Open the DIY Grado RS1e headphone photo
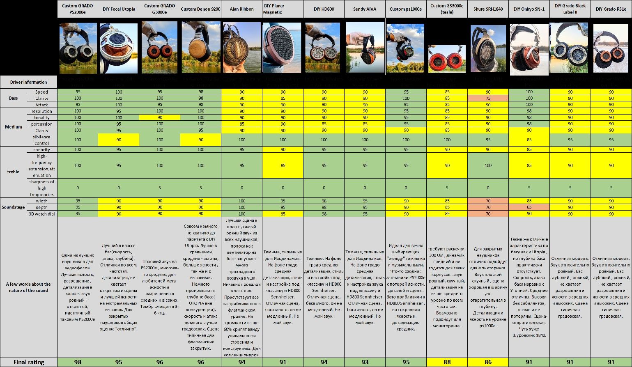Viewport: 632px width, 367px height. pyautogui.click(x=611, y=48)
